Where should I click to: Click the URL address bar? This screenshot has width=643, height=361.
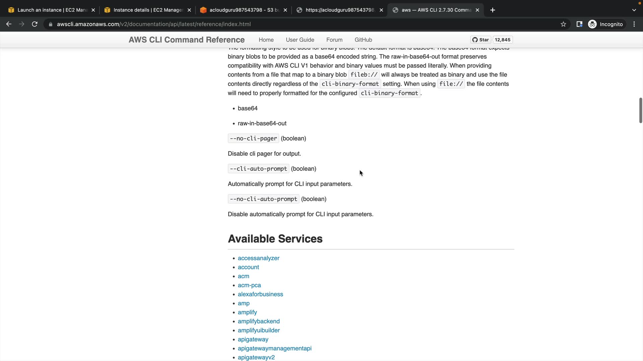(x=268, y=24)
